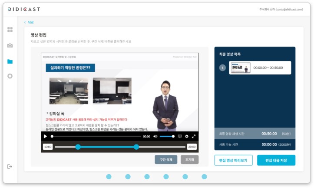Open the camera recording section in sidebar

10,46
